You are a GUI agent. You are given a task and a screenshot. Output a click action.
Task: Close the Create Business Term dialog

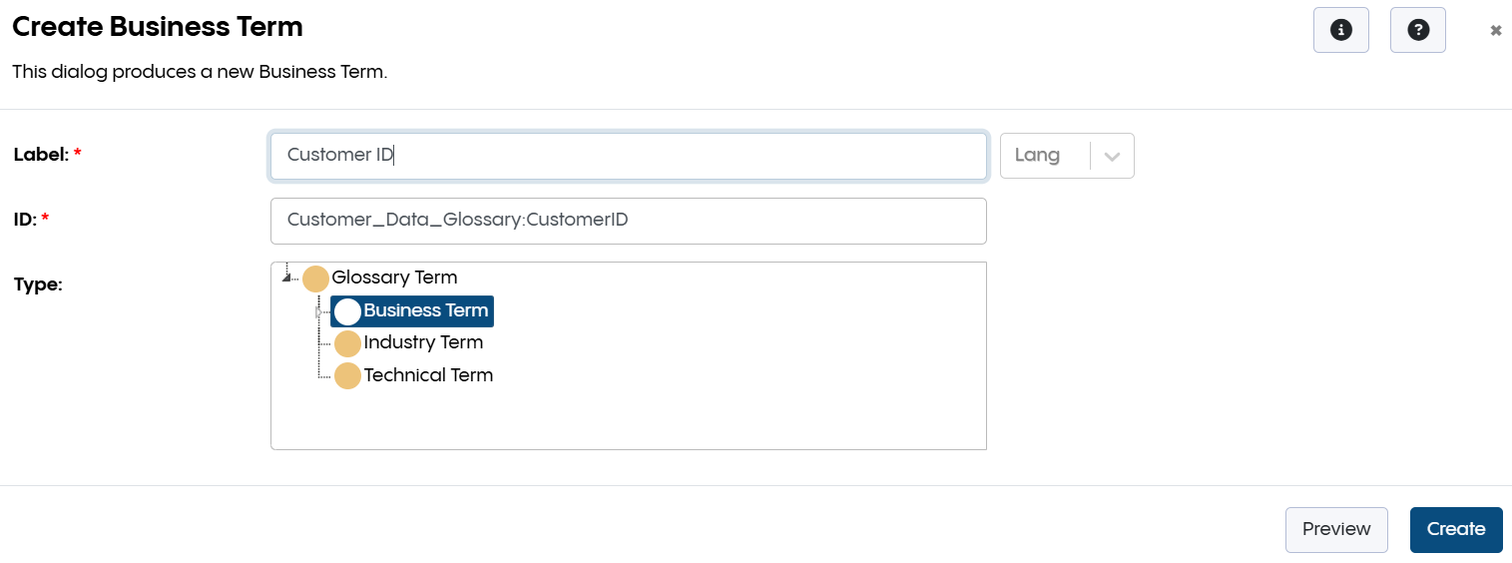tap(1495, 31)
